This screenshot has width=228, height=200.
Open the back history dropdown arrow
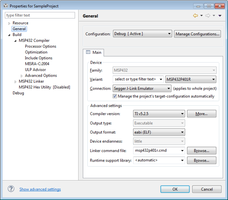[201, 16]
